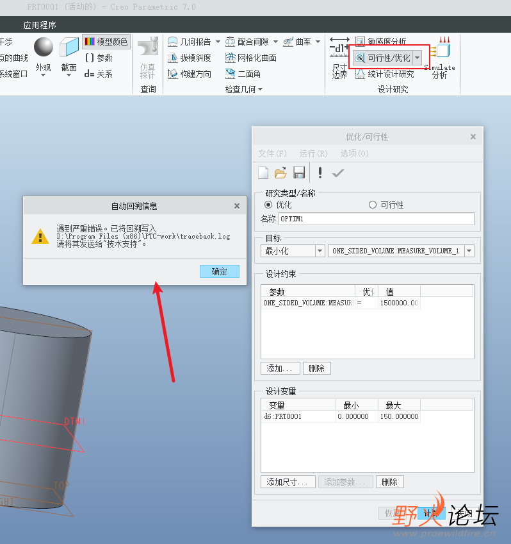Image resolution: width=511 pixels, height=544 pixels.
Task: Create new study in optimization dialog
Action: 263,173
